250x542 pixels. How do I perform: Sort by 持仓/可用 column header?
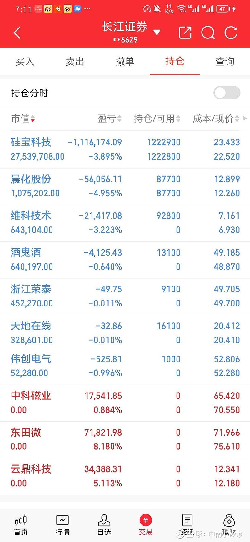(x=157, y=119)
